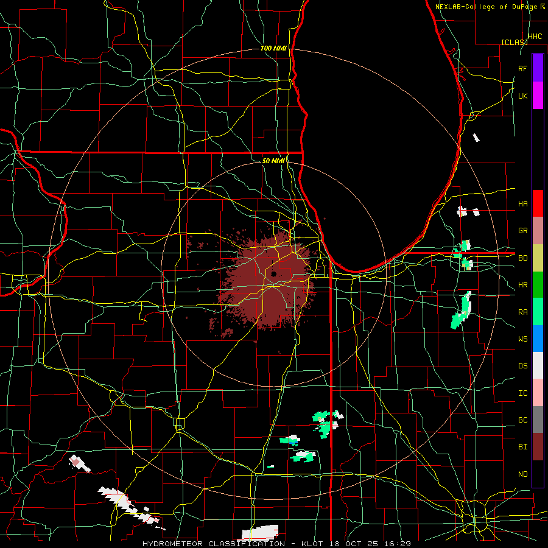Click the "RA" legend label
Screen dimensions: 548x548
pos(522,312)
